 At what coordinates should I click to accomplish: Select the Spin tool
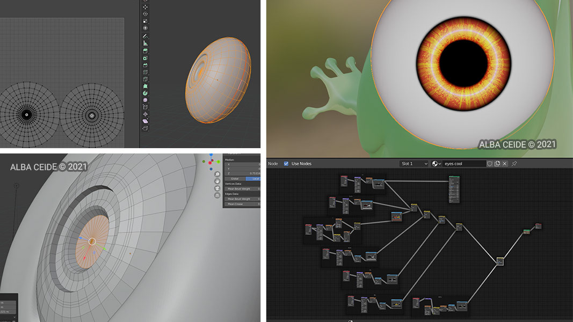point(145,93)
